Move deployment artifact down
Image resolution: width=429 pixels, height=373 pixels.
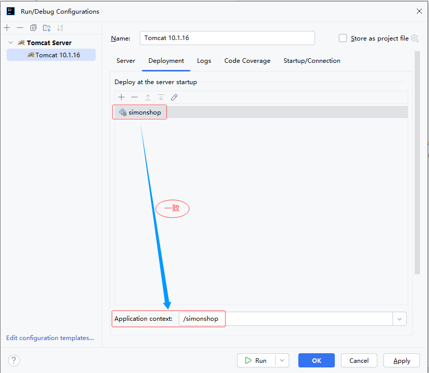pos(161,97)
